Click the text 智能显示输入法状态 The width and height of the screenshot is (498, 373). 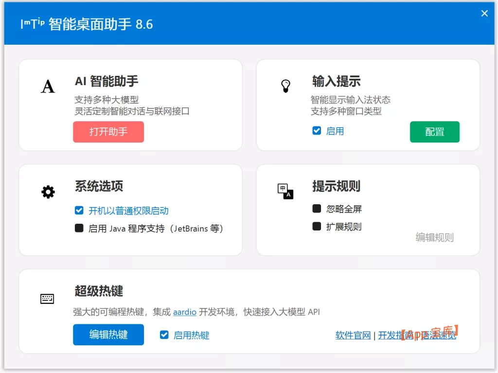tap(350, 100)
